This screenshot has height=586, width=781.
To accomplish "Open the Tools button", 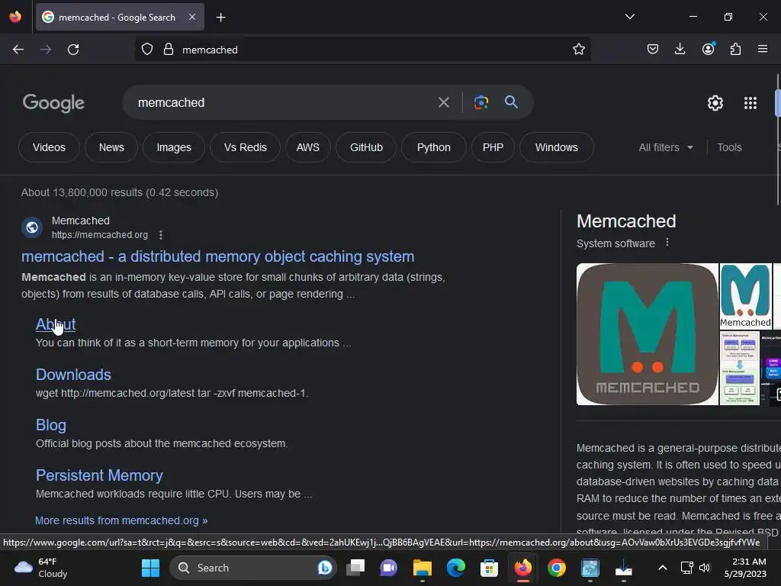I will 729,147.
